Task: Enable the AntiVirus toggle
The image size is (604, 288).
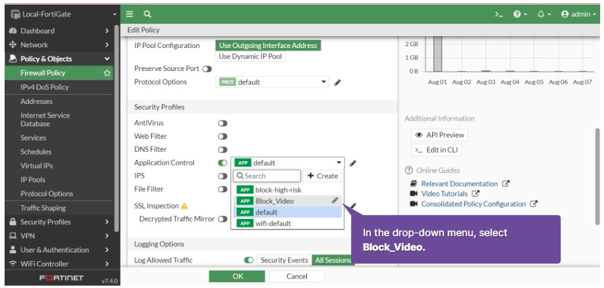Action: [x=223, y=124]
